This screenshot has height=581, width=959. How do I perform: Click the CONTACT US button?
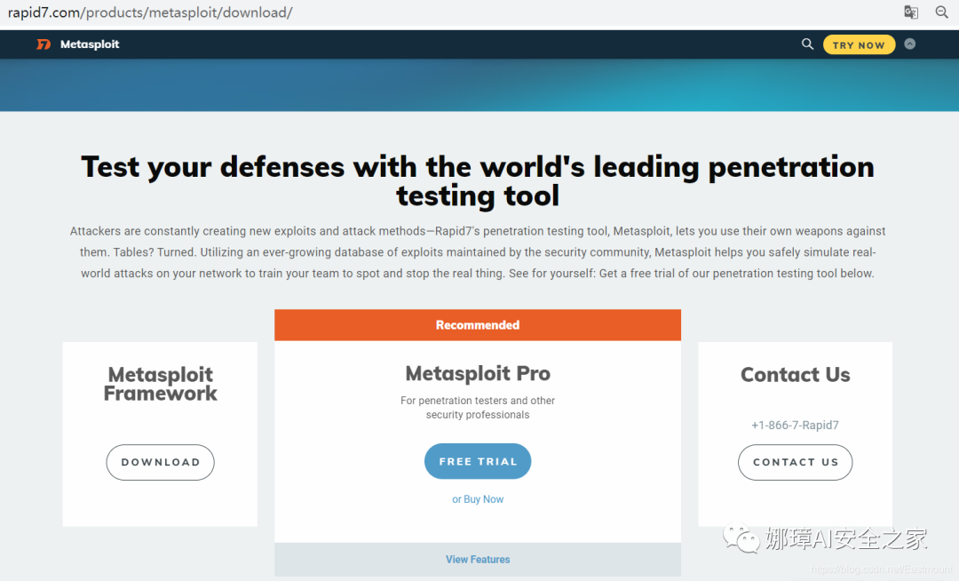pyautogui.click(x=795, y=462)
